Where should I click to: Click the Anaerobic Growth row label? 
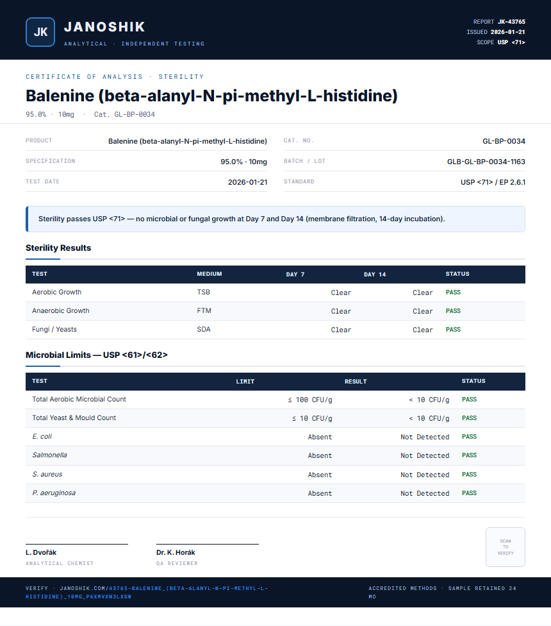click(61, 310)
